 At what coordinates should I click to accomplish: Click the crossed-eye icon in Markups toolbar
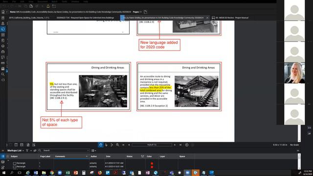35,151
